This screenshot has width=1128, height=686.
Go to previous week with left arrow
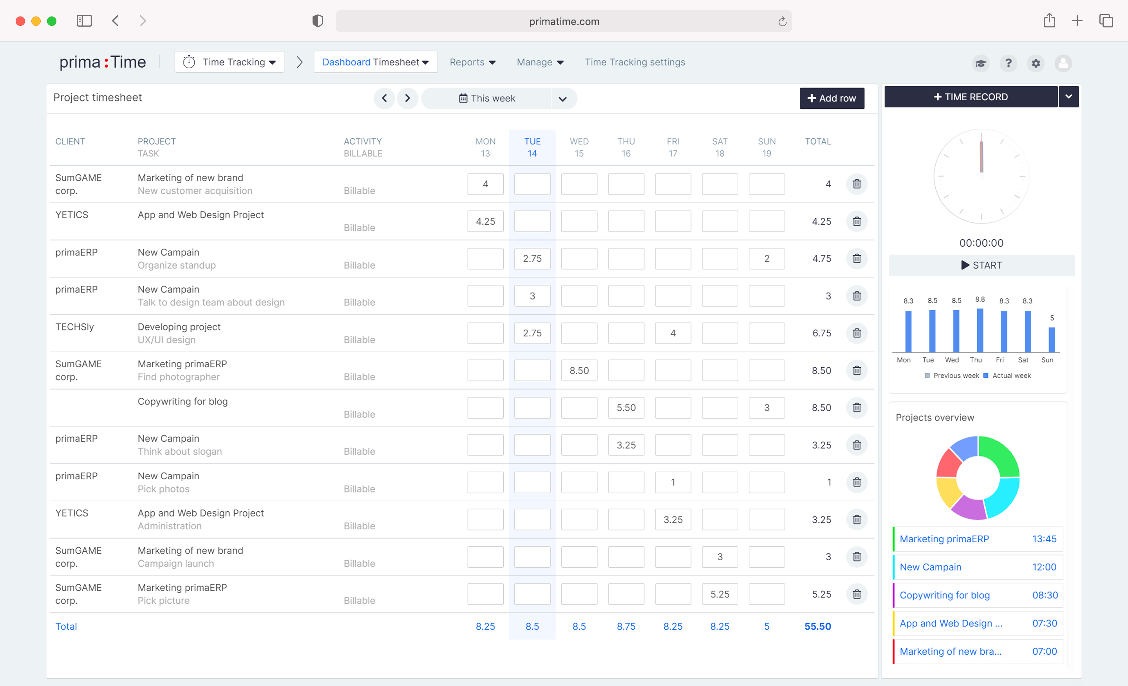(x=384, y=98)
